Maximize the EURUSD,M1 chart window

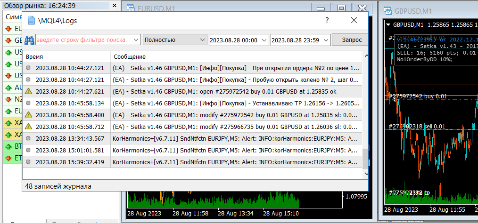click(342, 8)
